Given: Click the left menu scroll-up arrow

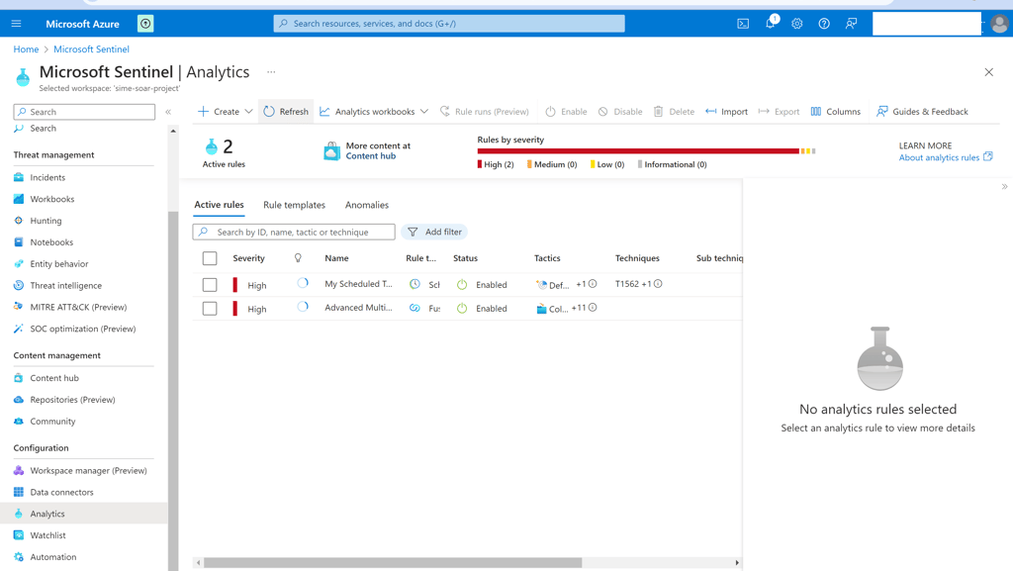Looking at the screenshot, I should click(172, 132).
